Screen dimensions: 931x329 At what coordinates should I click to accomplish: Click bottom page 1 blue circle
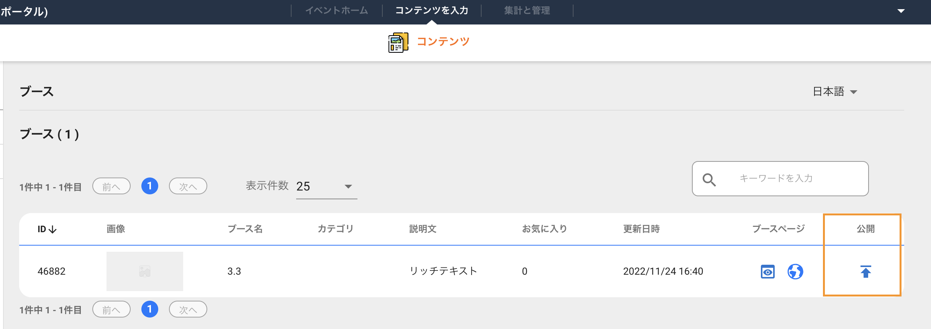[x=150, y=309]
